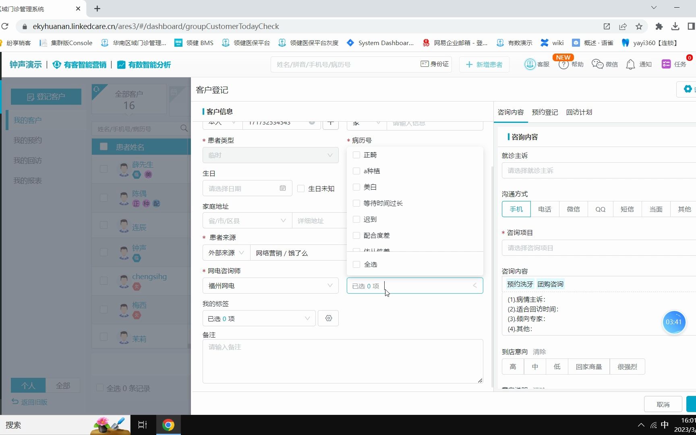Open the browser extensions puzzle icon
696x435 pixels.
[659, 26]
